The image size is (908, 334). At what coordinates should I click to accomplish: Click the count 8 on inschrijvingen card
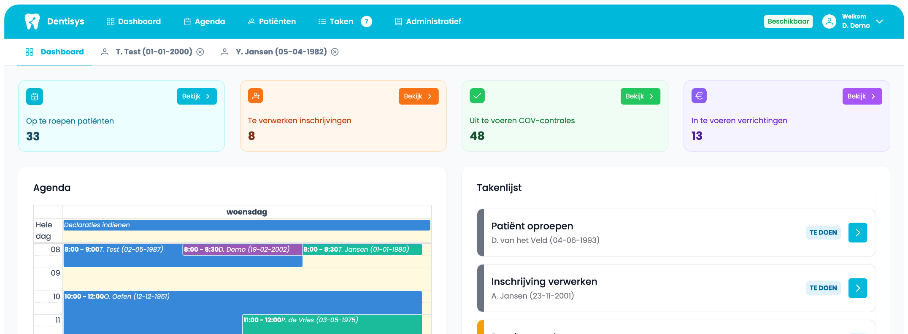point(251,136)
